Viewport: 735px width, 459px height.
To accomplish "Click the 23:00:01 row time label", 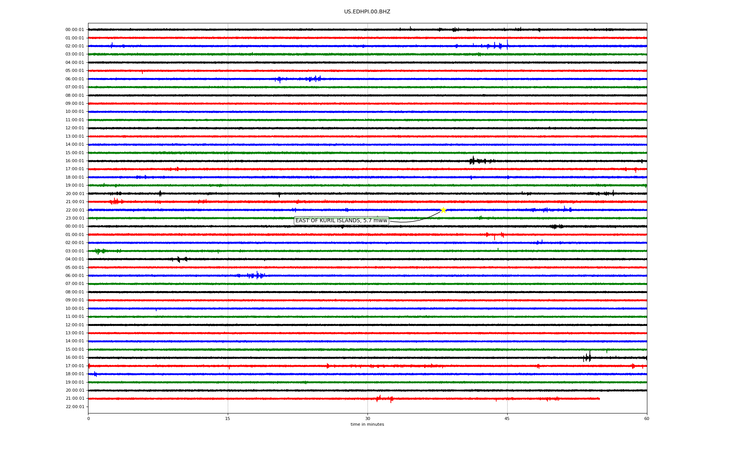I will point(75,218).
